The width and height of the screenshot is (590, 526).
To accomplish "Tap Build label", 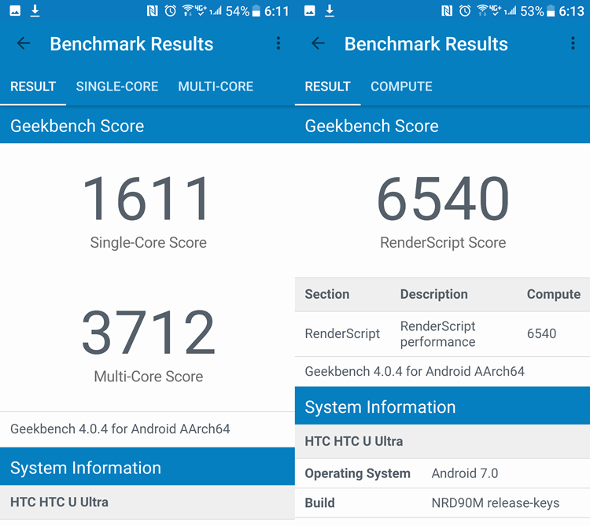I will [319, 502].
